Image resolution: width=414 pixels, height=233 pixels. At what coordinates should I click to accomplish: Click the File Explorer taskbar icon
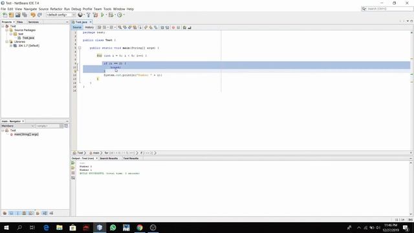pyautogui.click(x=60, y=227)
